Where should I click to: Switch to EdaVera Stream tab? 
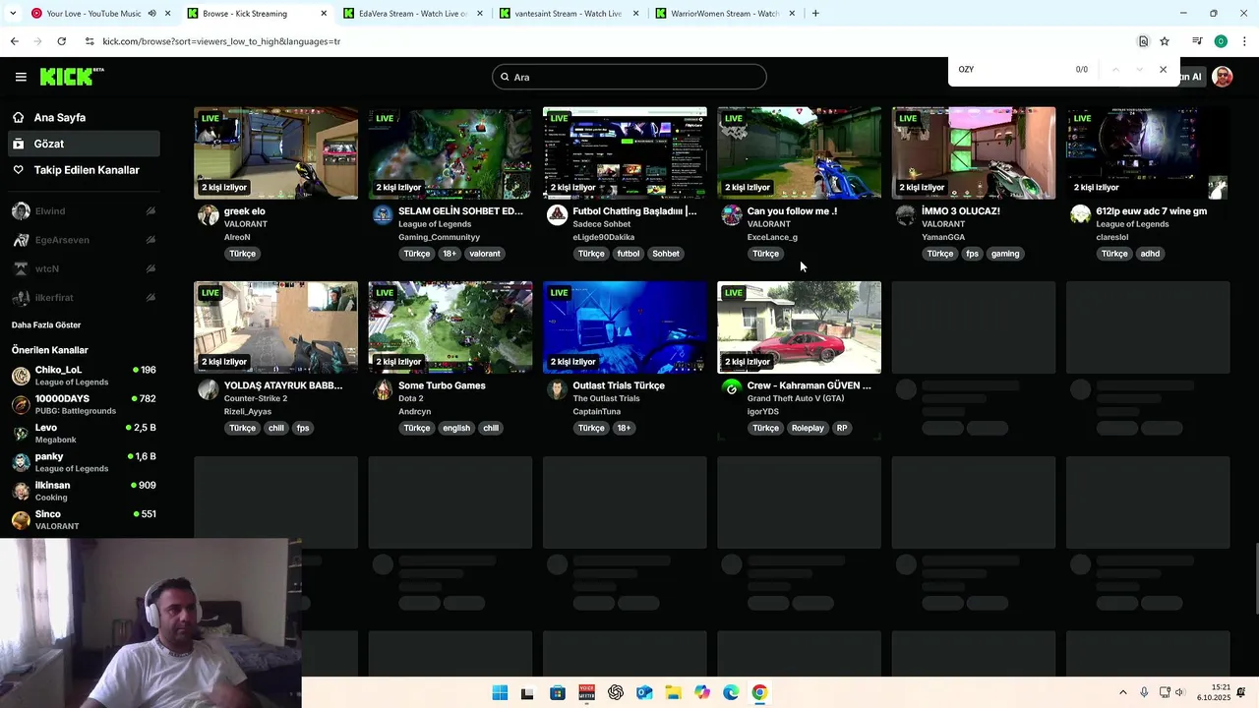pos(413,14)
